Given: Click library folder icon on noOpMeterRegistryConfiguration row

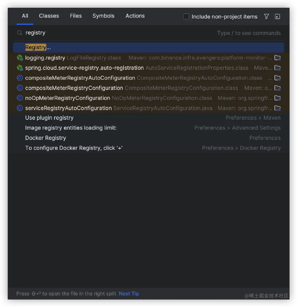Looking at the screenshot, I should point(277,98).
